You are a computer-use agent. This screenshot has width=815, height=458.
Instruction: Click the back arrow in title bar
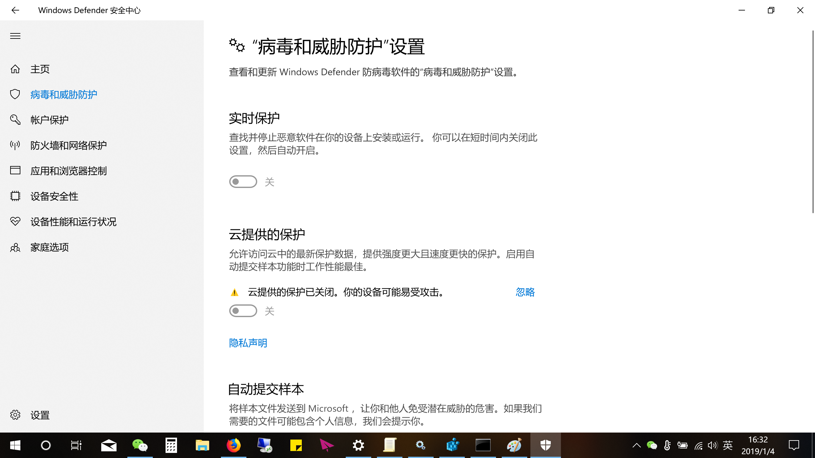(x=15, y=10)
